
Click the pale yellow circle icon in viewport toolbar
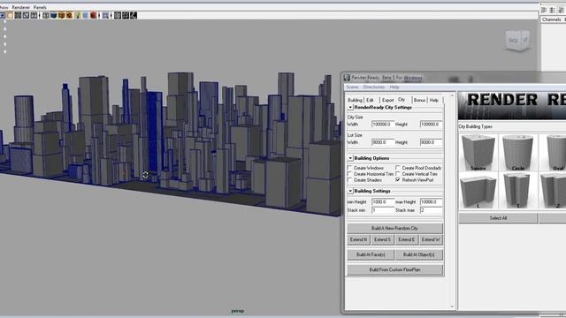(10, 15)
